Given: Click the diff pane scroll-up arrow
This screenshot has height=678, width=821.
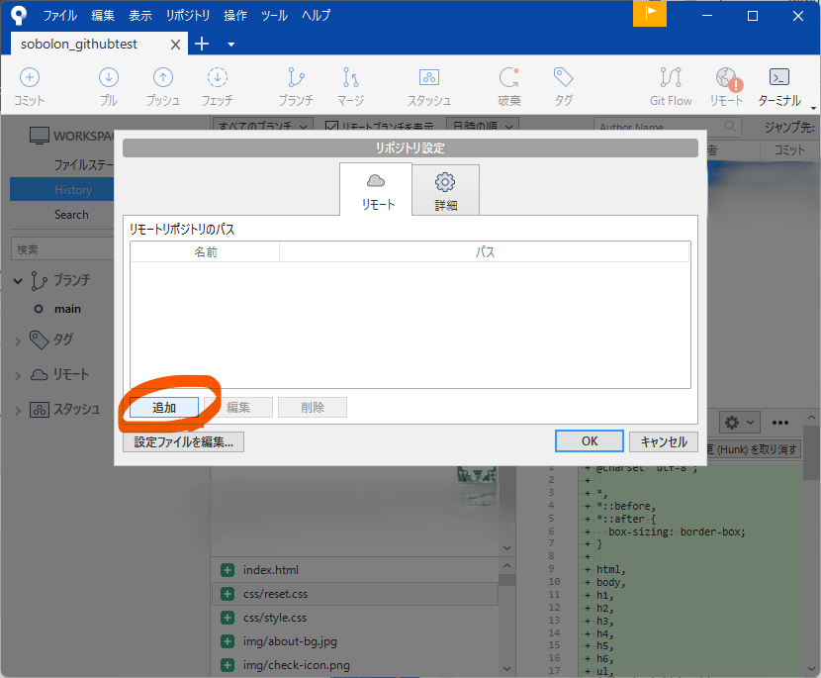Looking at the screenshot, I should point(811,418).
